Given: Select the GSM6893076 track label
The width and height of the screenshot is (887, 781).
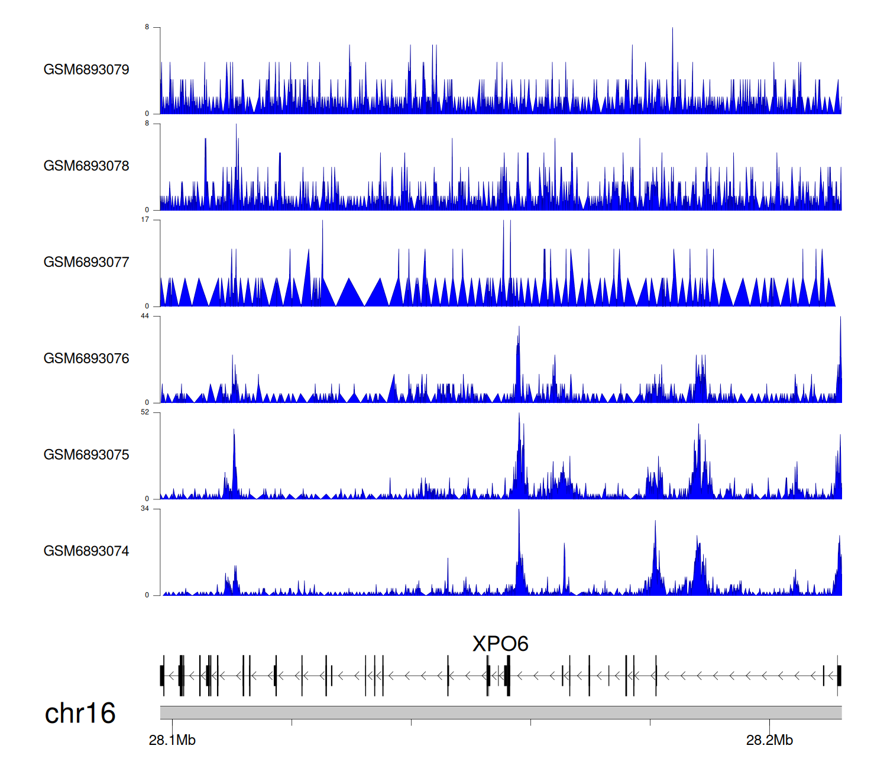Looking at the screenshot, I should [86, 359].
